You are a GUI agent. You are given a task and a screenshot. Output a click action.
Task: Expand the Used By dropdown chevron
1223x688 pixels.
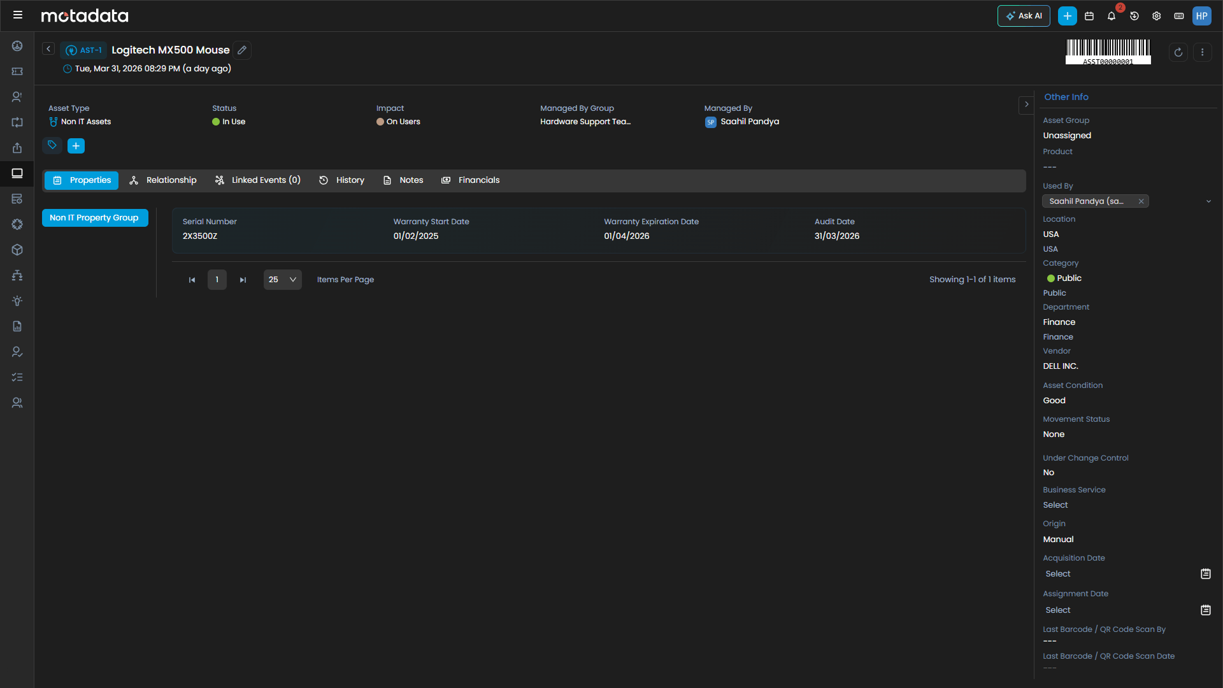(1209, 201)
